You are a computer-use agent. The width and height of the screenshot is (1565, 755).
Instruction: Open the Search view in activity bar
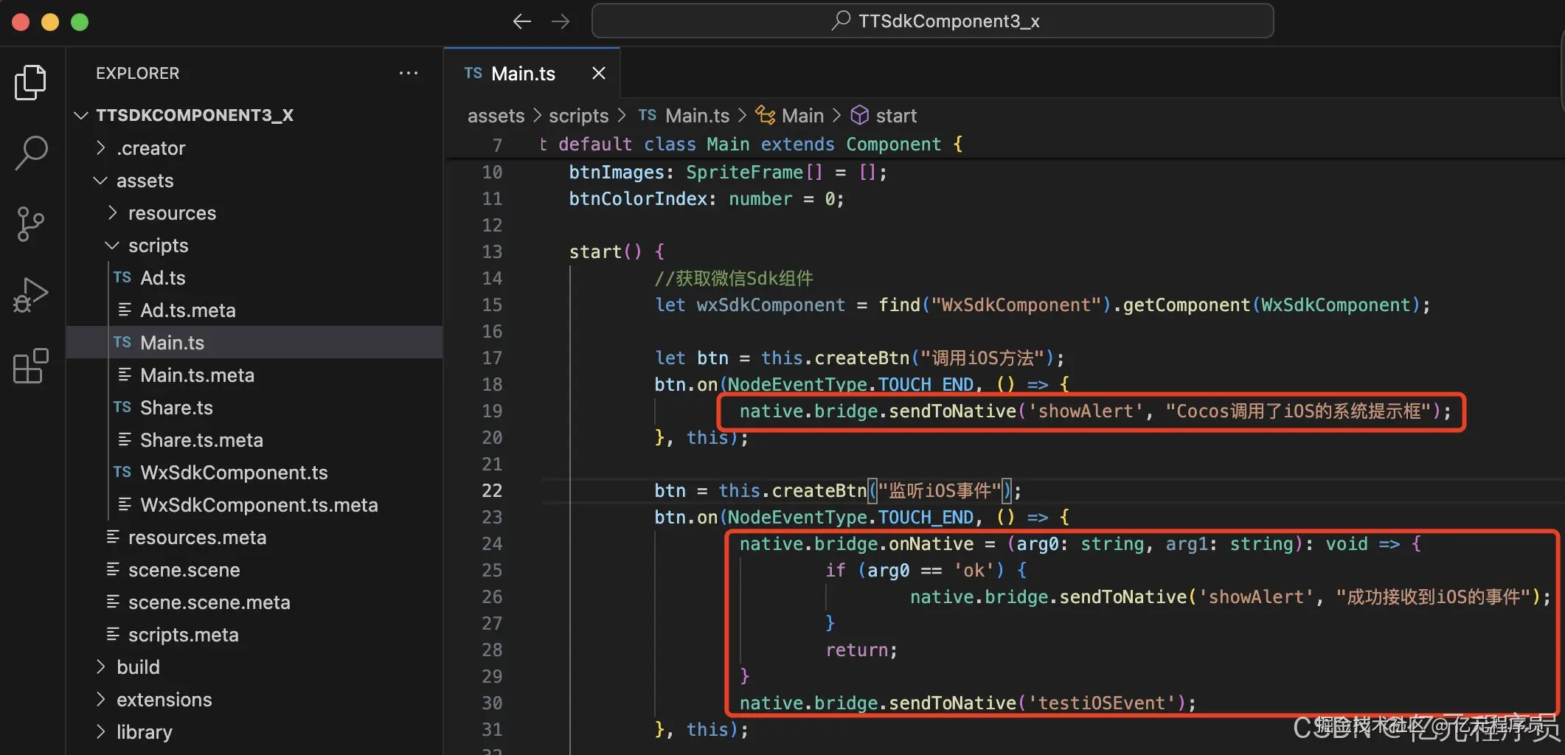point(30,153)
